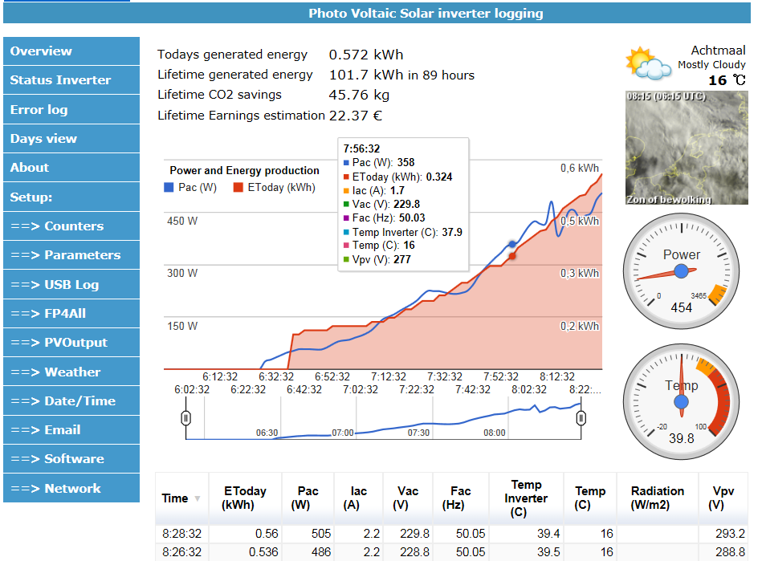Click the 07:30 label in range selector
762x561 pixels.
click(x=418, y=433)
